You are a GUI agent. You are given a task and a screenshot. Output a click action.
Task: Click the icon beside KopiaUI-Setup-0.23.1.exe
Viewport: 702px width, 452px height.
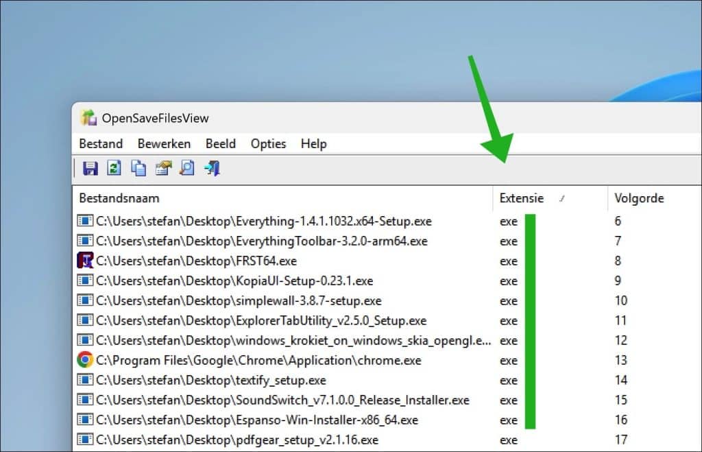coord(85,281)
